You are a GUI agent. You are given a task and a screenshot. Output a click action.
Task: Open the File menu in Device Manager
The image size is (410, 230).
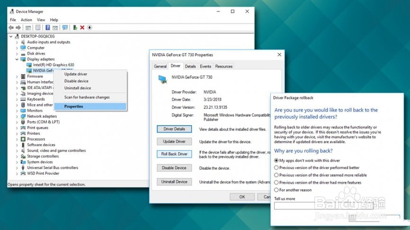[x=13, y=20]
